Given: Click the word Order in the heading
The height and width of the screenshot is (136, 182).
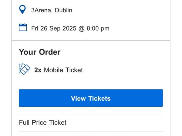Looking at the screenshot, I should pyautogui.click(x=50, y=52).
